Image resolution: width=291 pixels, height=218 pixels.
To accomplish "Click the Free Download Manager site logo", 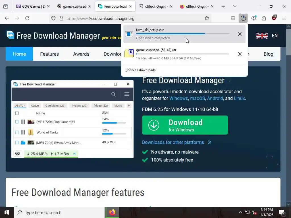I will pyautogui.click(x=53, y=35).
